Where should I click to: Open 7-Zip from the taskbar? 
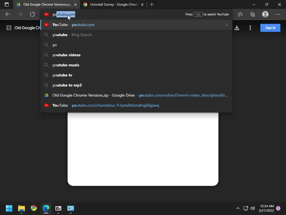(x=58, y=208)
